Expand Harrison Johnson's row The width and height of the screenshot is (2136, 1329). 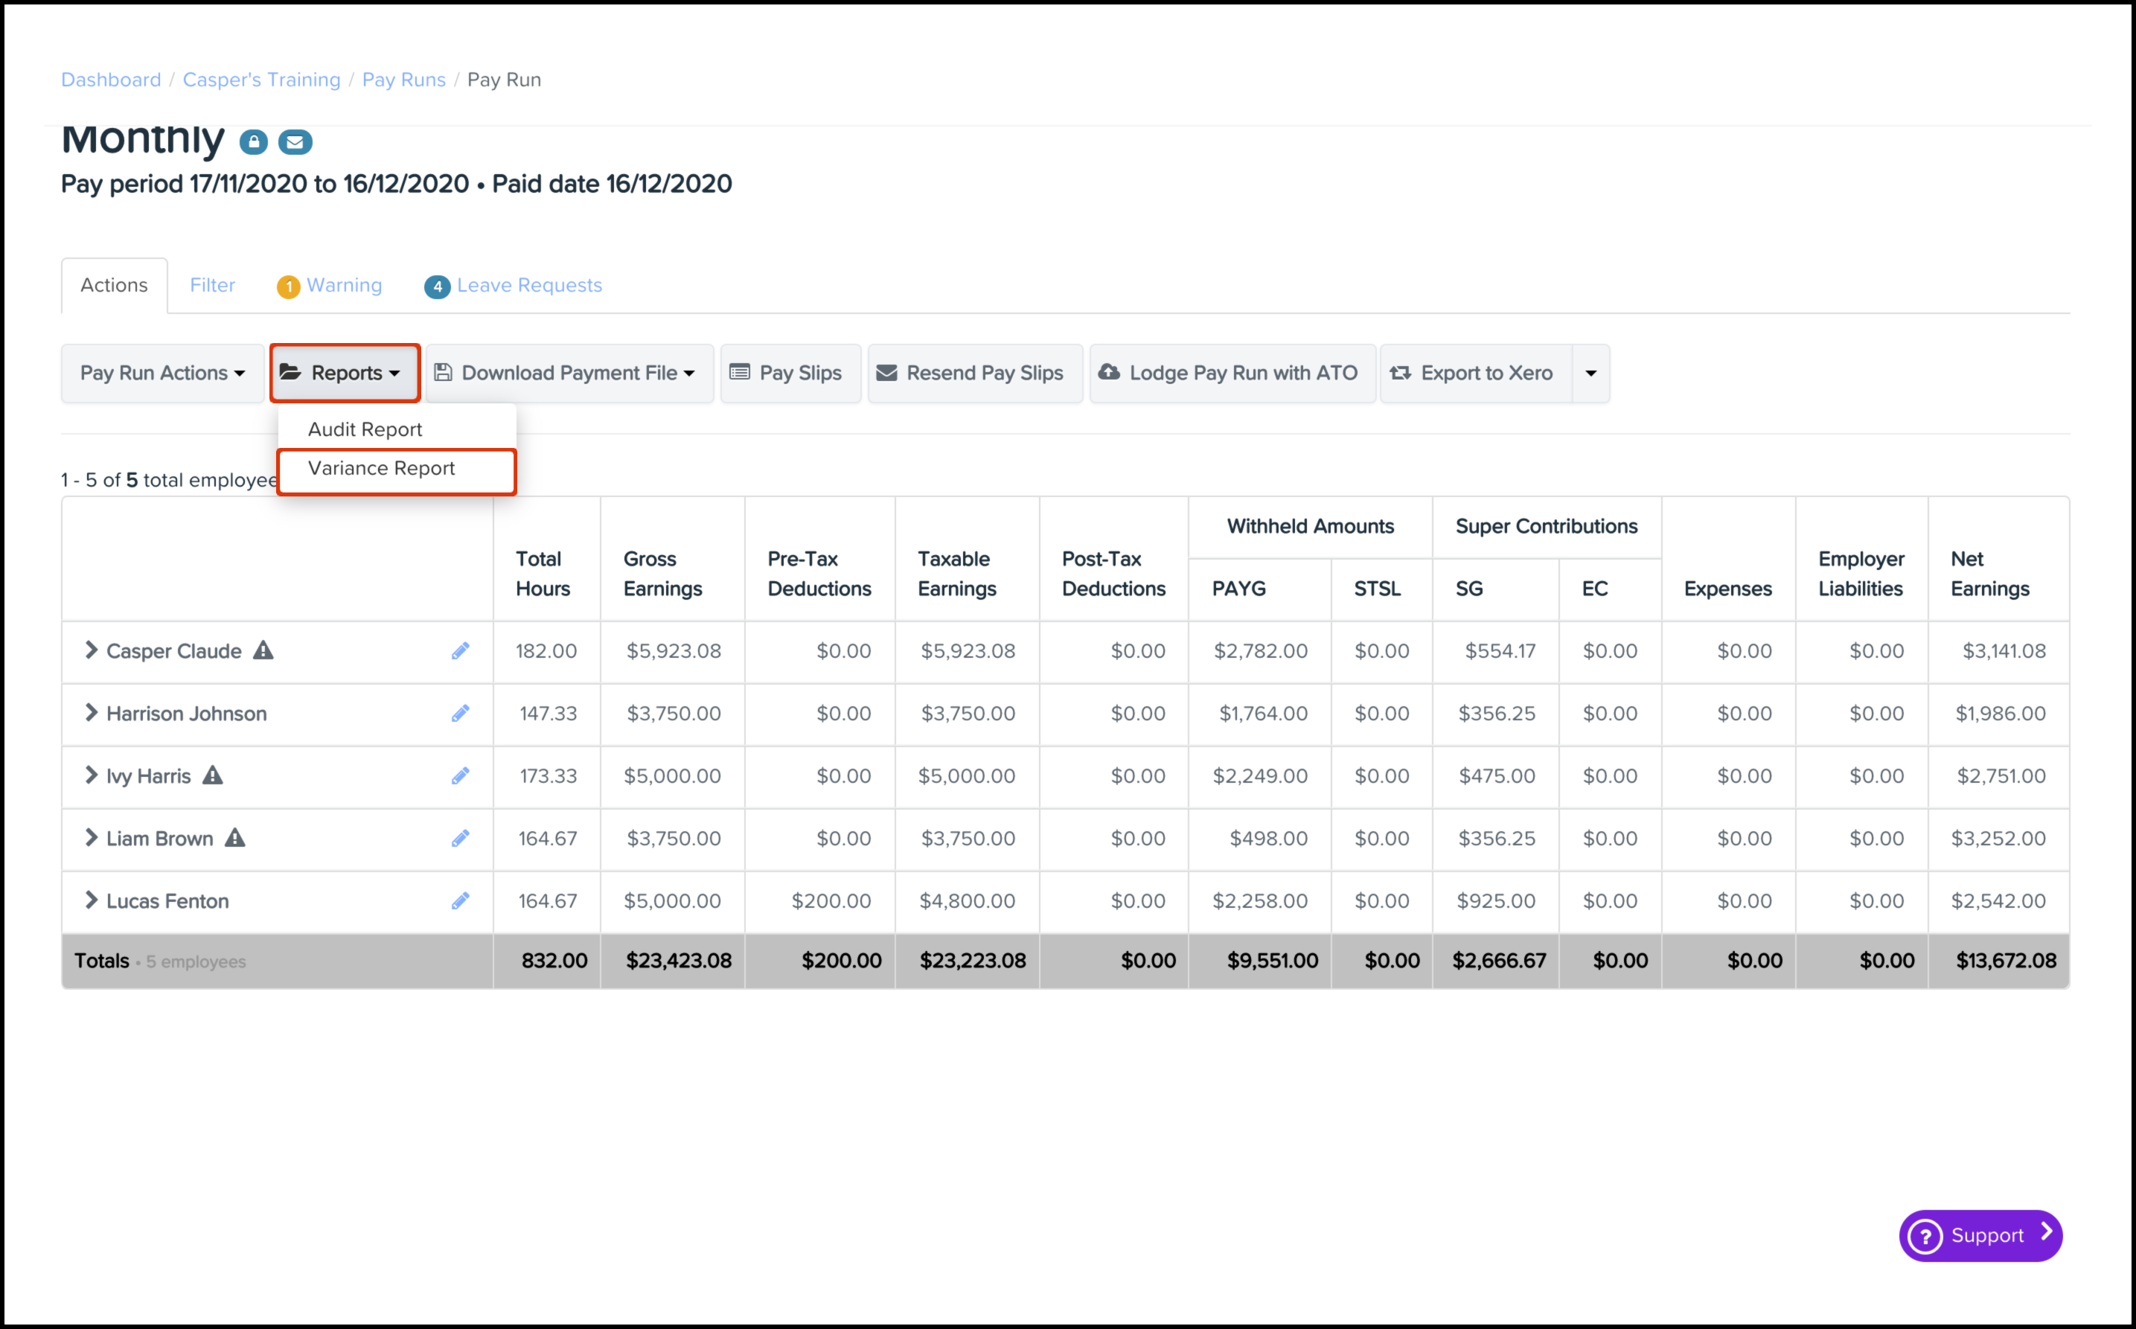coord(91,713)
